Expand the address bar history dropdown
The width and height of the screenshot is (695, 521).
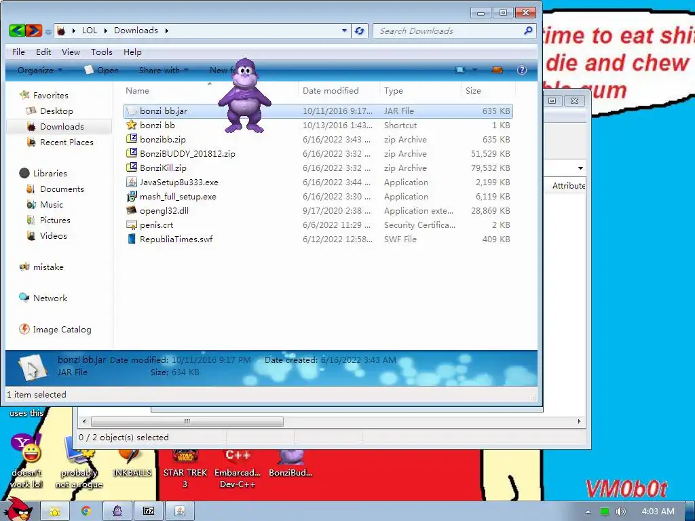[344, 31]
